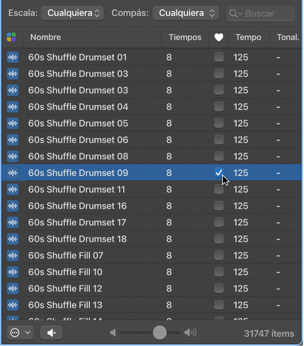Click the high volume speaker icon
304x346 pixels.
(x=190, y=333)
